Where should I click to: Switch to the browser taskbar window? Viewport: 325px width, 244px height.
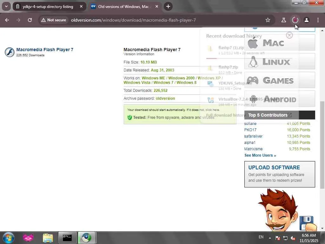click(86, 238)
